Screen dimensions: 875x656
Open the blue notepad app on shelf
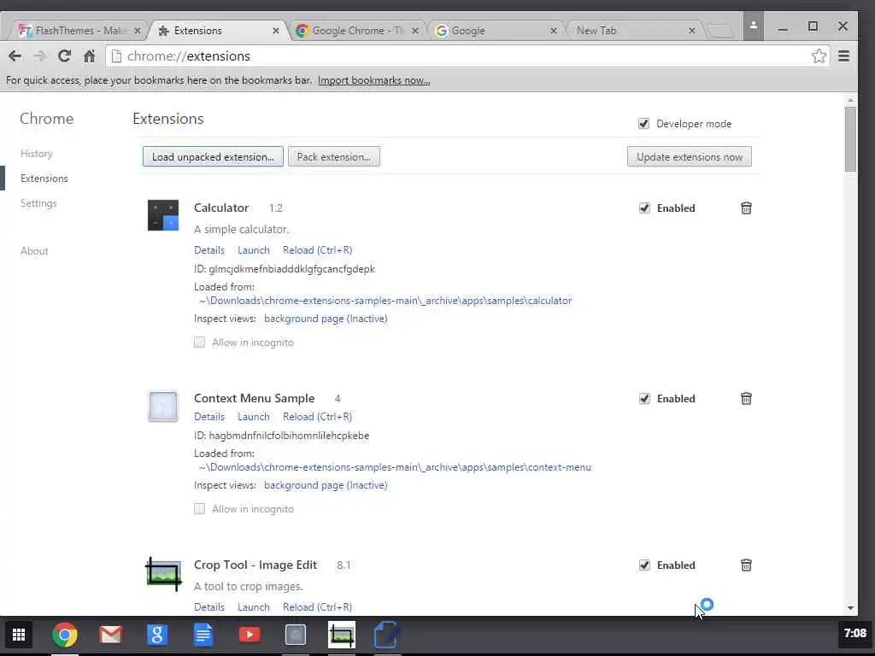tap(386, 635)
